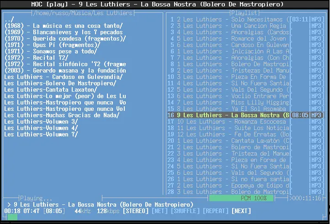Select playlist track 20 Cantata Laxatón

(x=245, y=141)
